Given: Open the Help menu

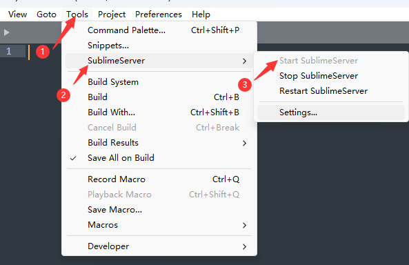Looking at the screenshot, I should pyautogui.click(x=201, y=14).
